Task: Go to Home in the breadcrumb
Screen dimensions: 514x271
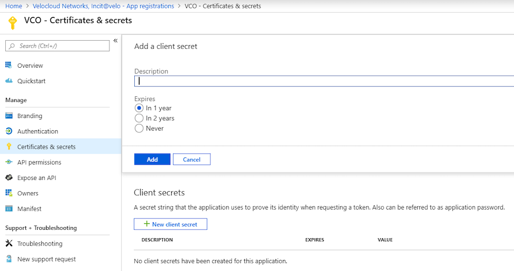Action: click(14, 6)
